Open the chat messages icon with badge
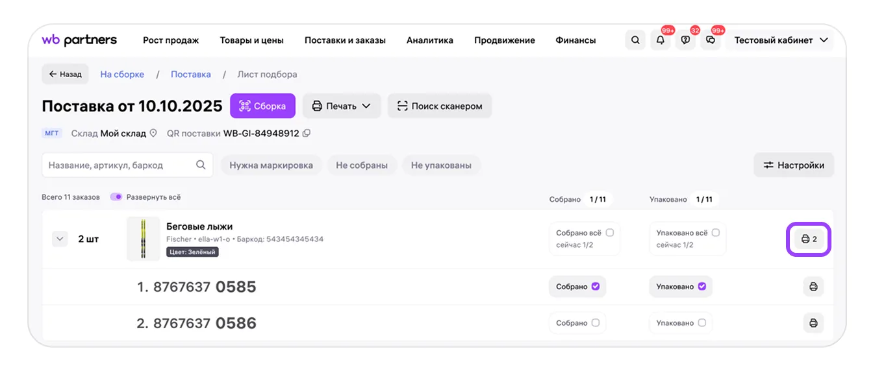Image resolution: width=873 pixels, height=371 pixels. tap(711, 40)
